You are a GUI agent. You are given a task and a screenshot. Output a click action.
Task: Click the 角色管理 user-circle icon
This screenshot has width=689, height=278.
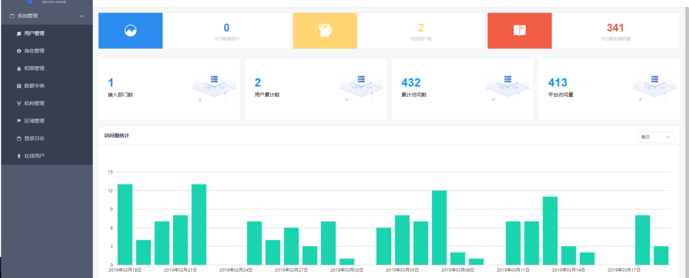point(19,51)
